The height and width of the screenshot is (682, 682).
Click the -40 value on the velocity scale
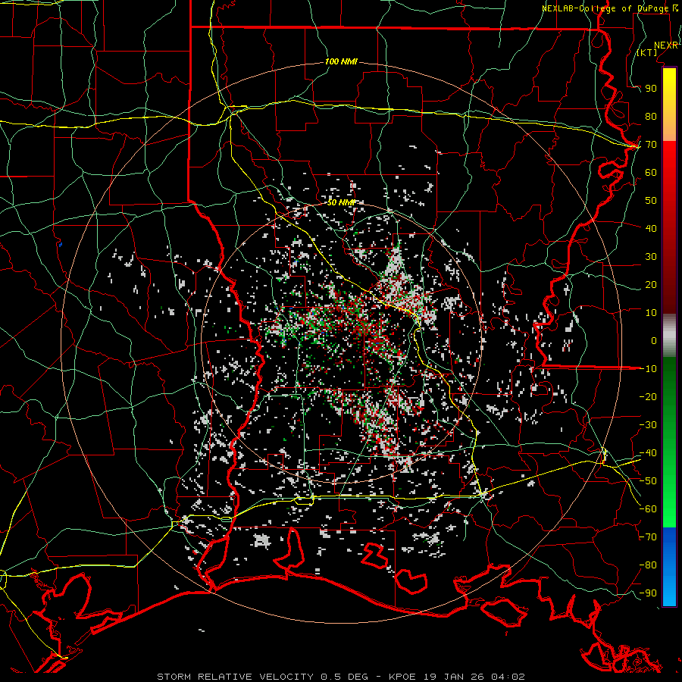[648, 453]
